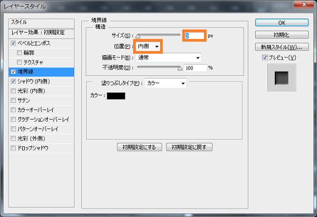Image resolution: width=317 pixels, height=217 pixels.
Task: Click the サイズ px input field
Action: [194, 36]
